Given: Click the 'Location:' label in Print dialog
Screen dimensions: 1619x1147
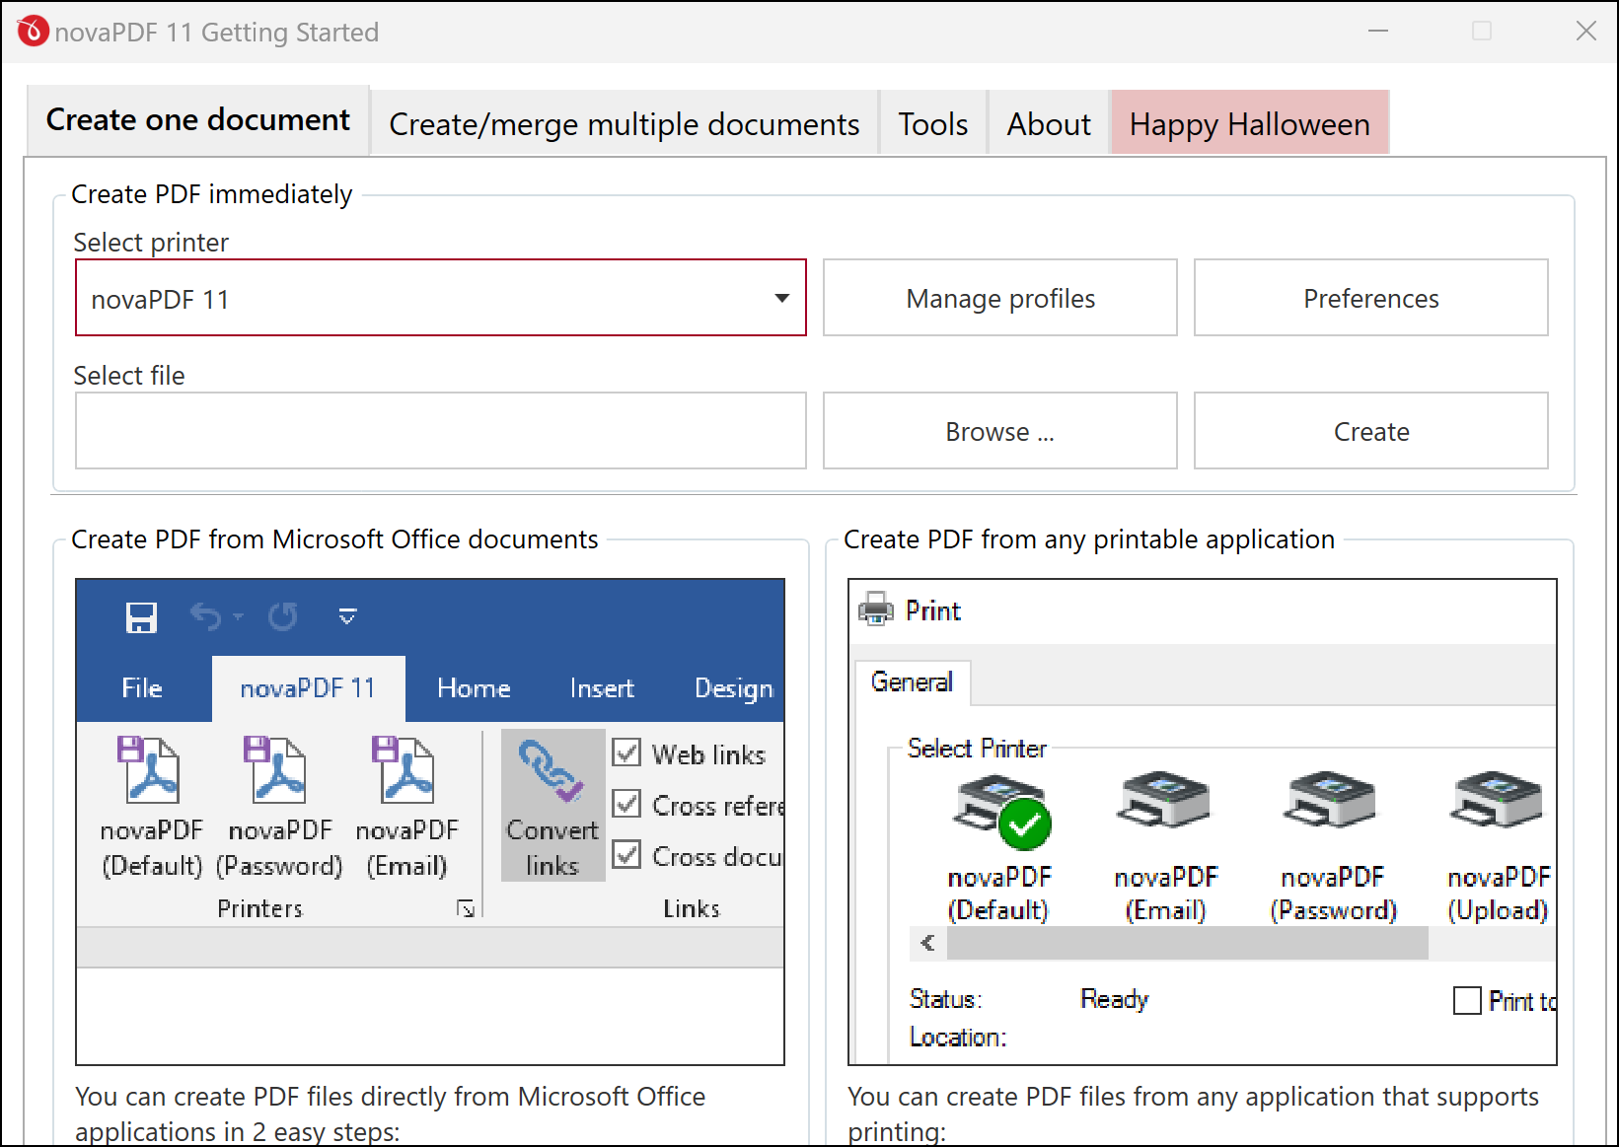Looking at the screenshot, I should pyautogui.click(x=958, y=1038).
